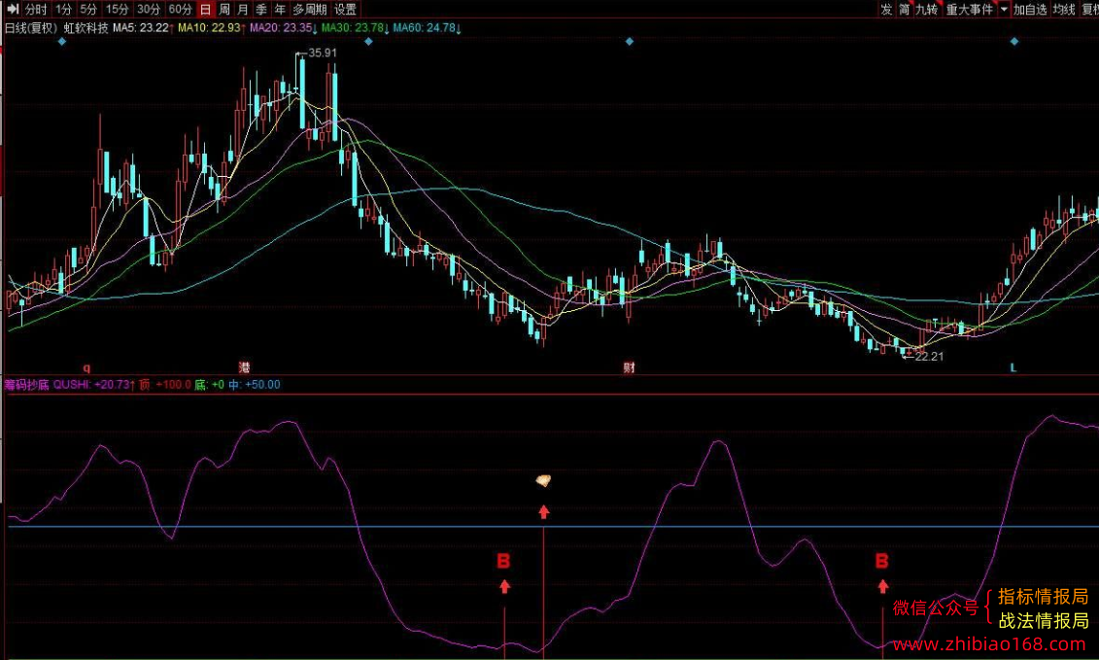The image size is (1099, 660).
Task: Click the 中: +50.00 value
Action: (254, 384)
